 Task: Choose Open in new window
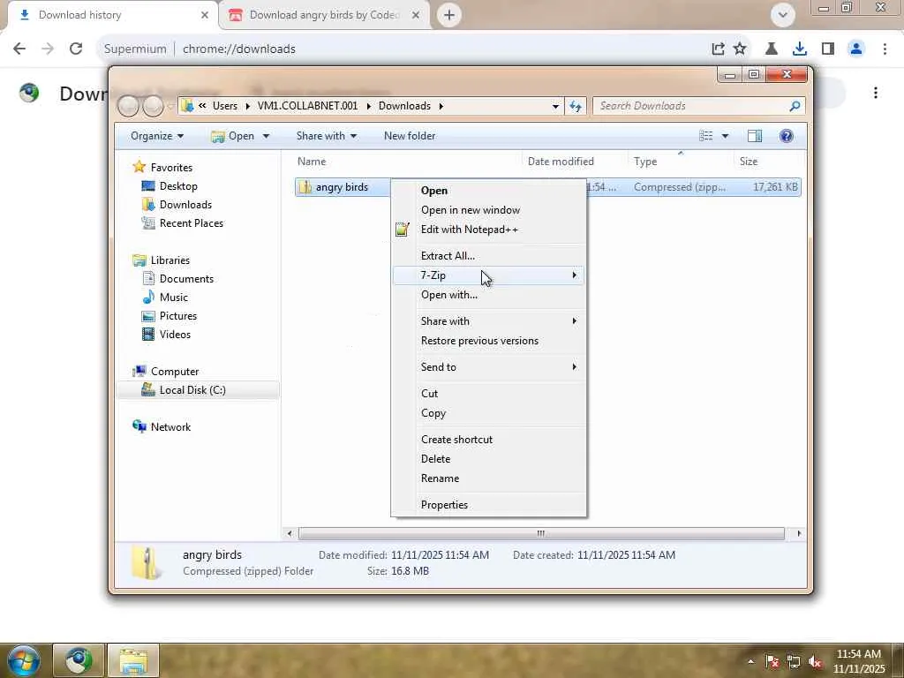point(489,210)
